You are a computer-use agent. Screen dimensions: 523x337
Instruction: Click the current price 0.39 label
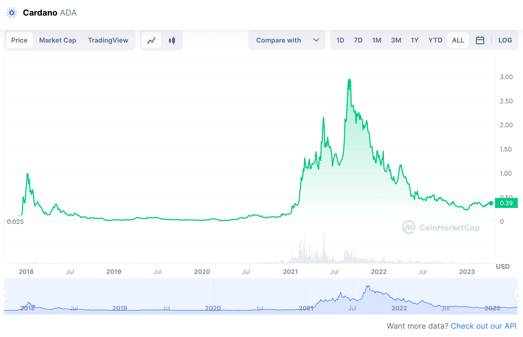[506, 203]
